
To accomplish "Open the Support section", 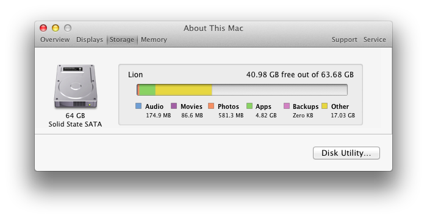I will (344, 40).
